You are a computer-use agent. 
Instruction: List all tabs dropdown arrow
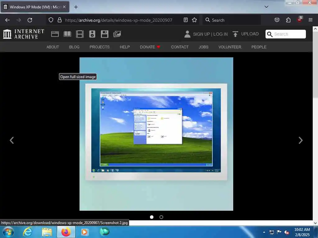266,7
